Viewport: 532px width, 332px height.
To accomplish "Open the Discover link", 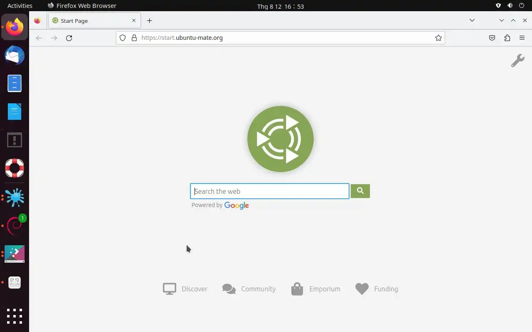I will (185, 289).
